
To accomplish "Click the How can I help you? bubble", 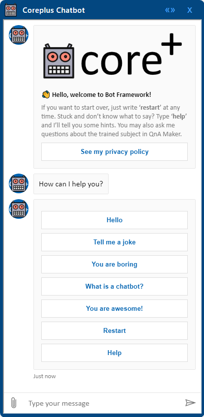I will tap(71, 184).
